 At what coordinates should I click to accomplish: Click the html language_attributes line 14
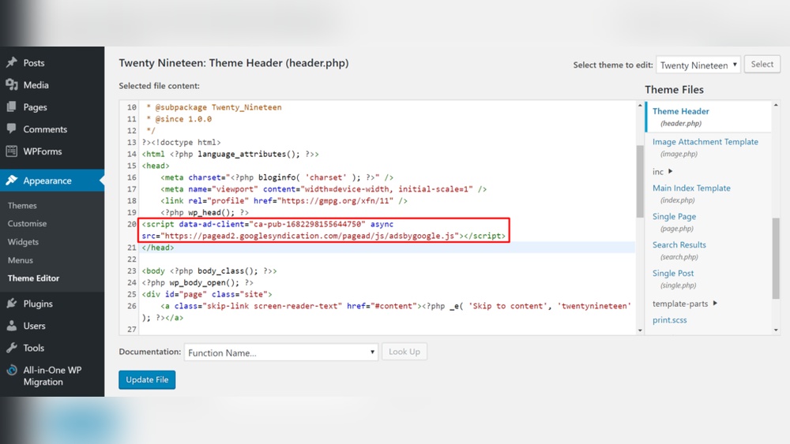tap(230, 154)
